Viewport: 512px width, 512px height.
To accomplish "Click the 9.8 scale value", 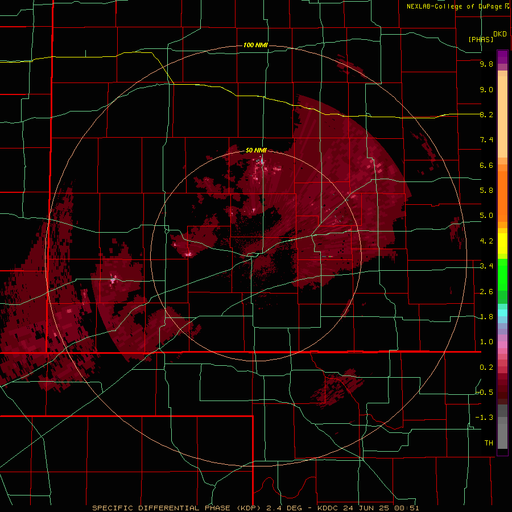I will click(x=486, y=64).
